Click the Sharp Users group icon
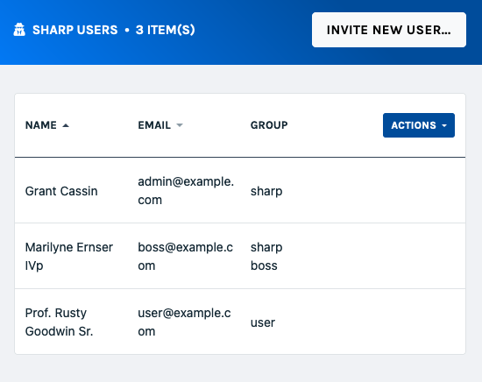This screenshot has height=382, width=482. pyautogui.click(x=19, y=30)
